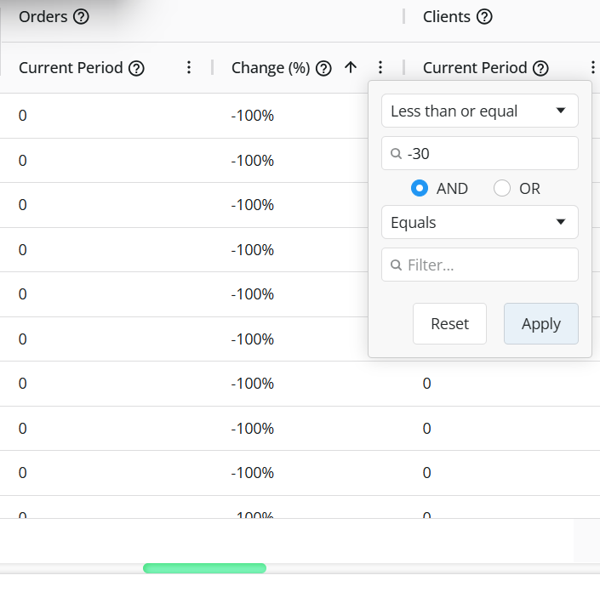Click the Reset filter button

point(449,324)
